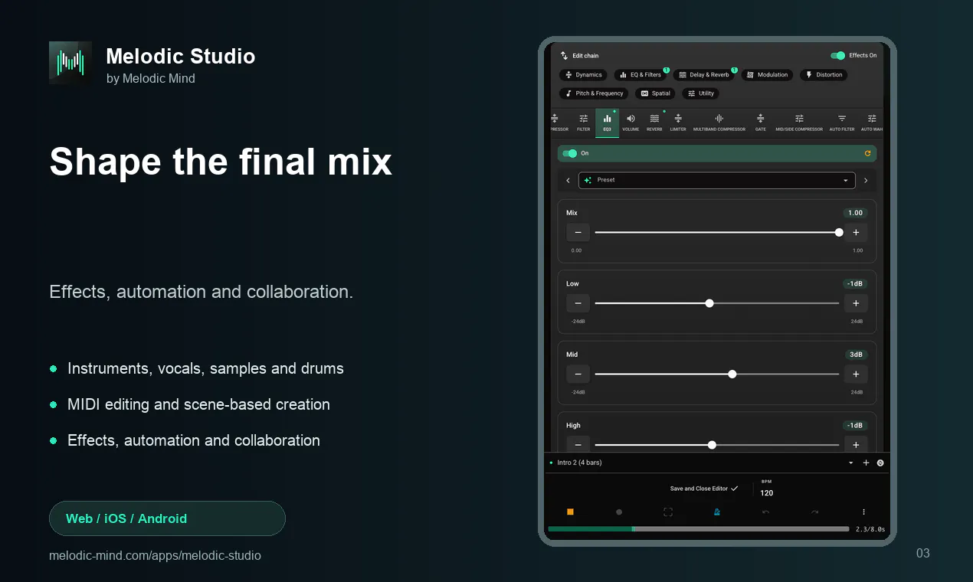Increase High with the plus button
The image size is (973, 582).
[856, 445]
